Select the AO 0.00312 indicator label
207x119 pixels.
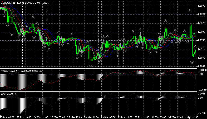8,94
